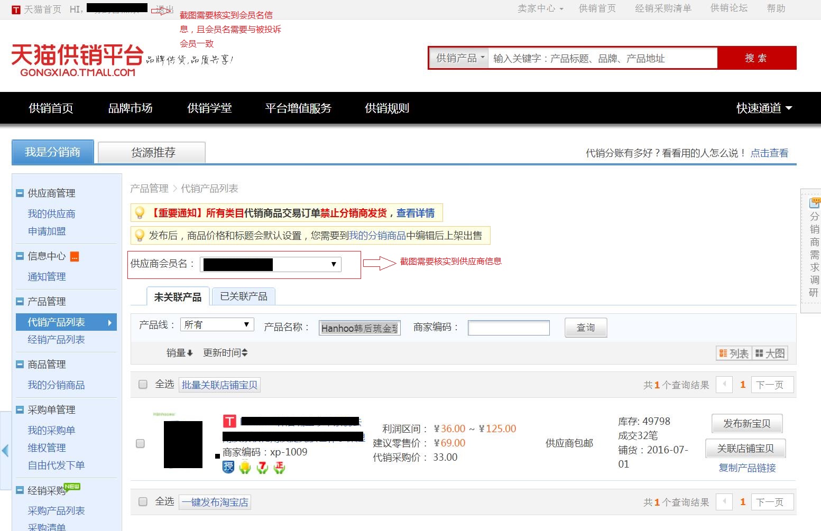
Task: Click the 复制产品链接 link
Action: (x=747, y=468)
